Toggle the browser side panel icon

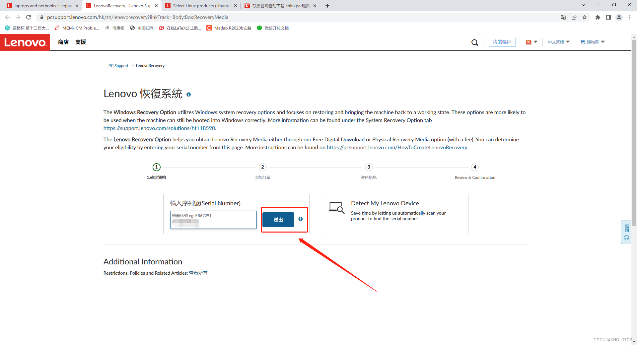(608, 17)
